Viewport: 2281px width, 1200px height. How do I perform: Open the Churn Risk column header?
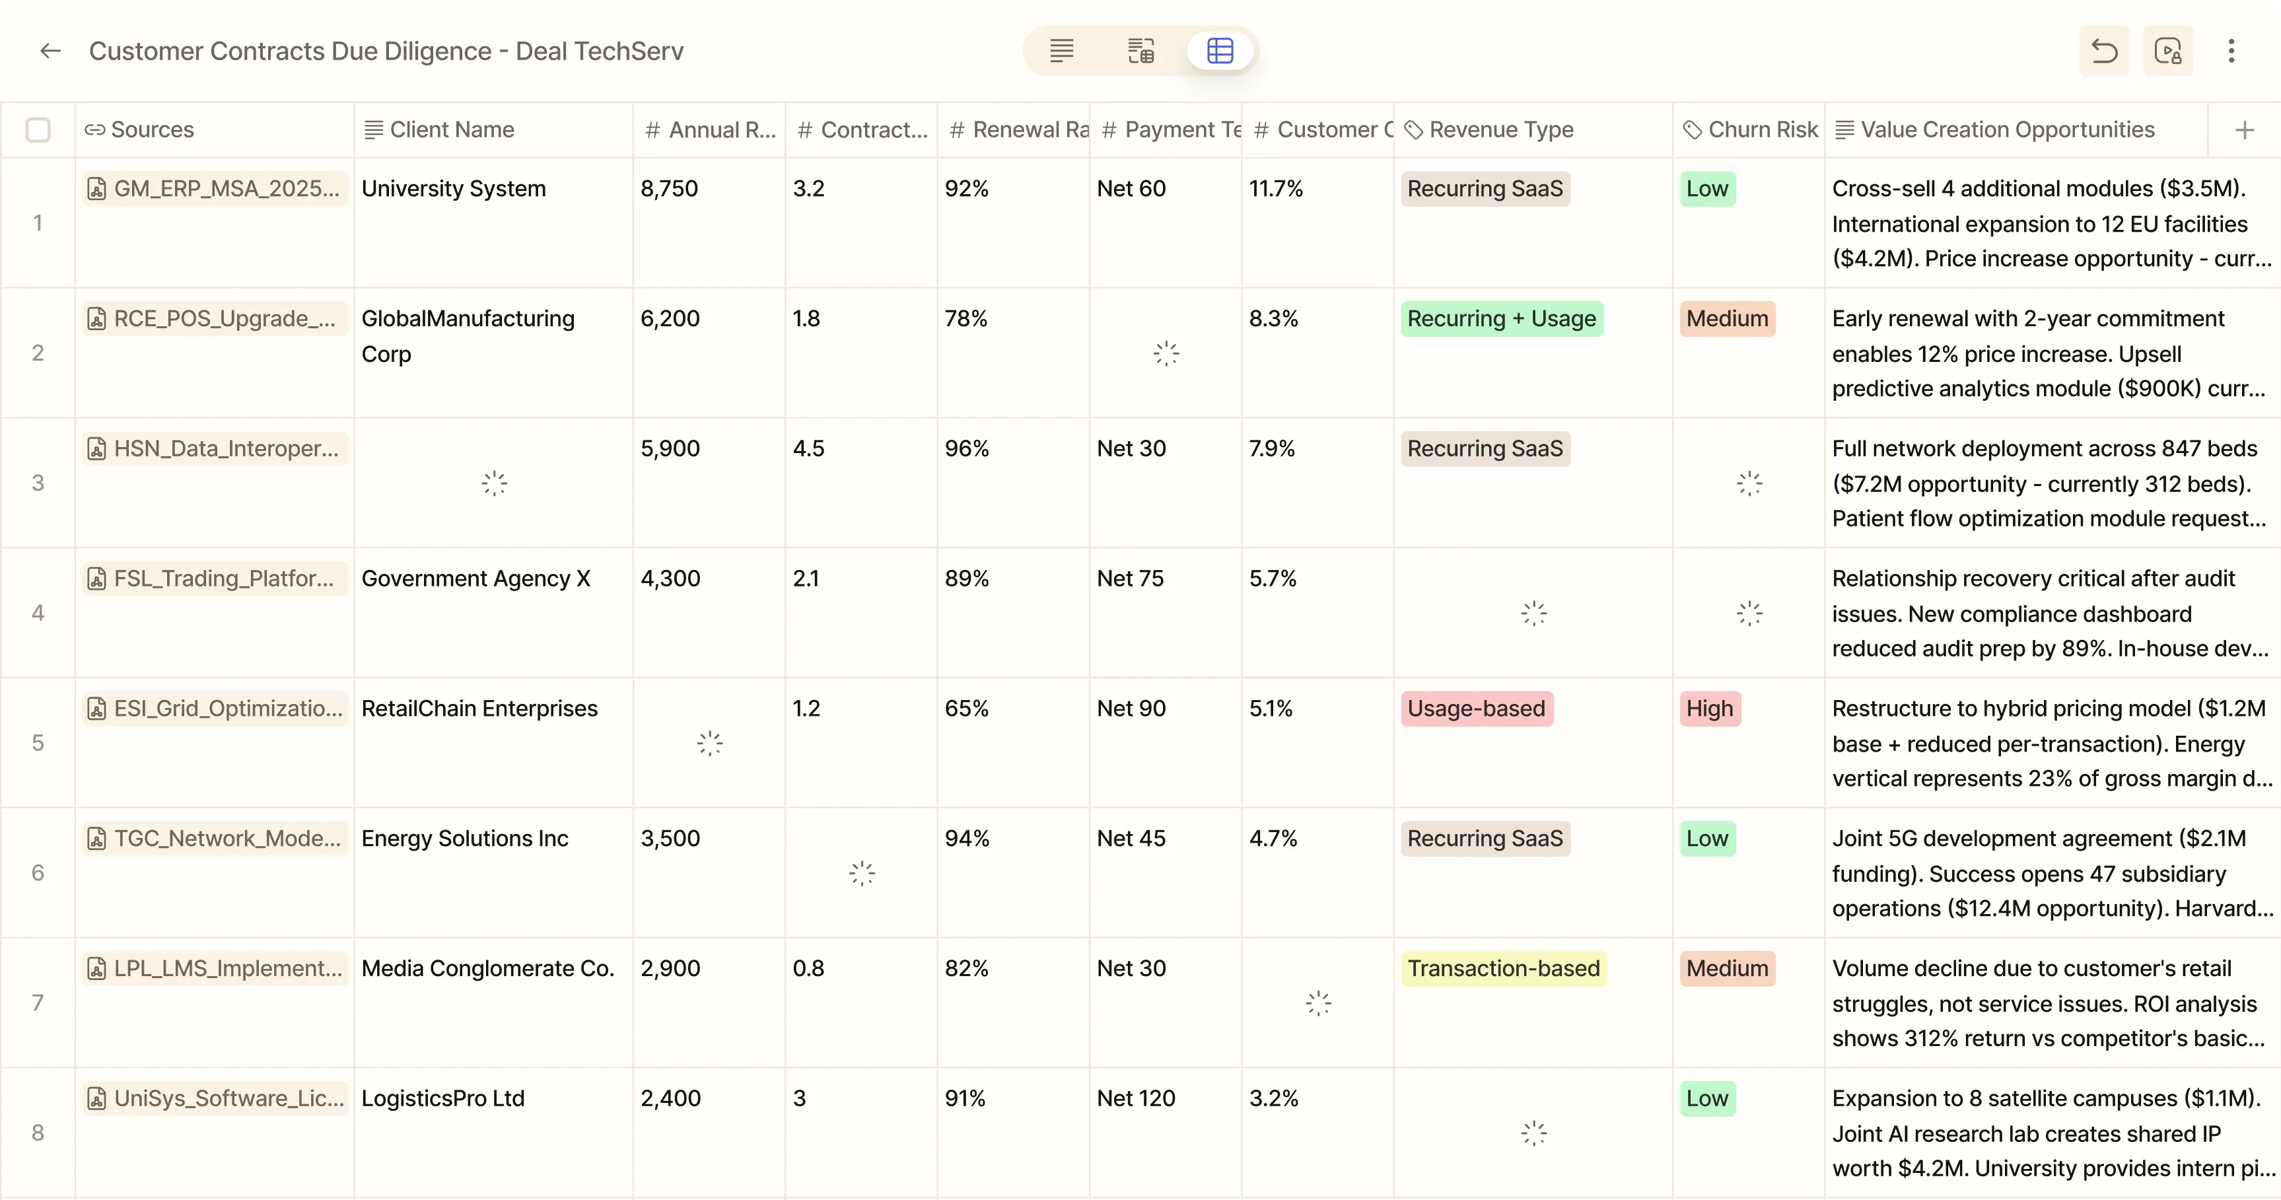pyautogui.click(x=1749, y=130)
